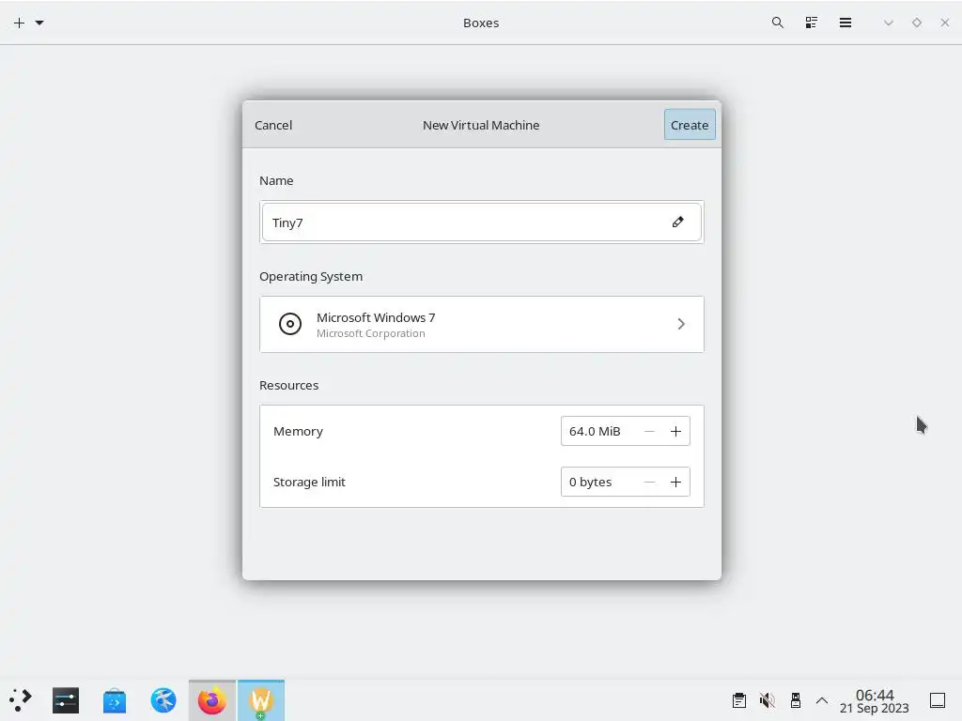Viewport: 962px width, 721px height.
Task: Open search in the Boxes header
Action: [777, 23]
